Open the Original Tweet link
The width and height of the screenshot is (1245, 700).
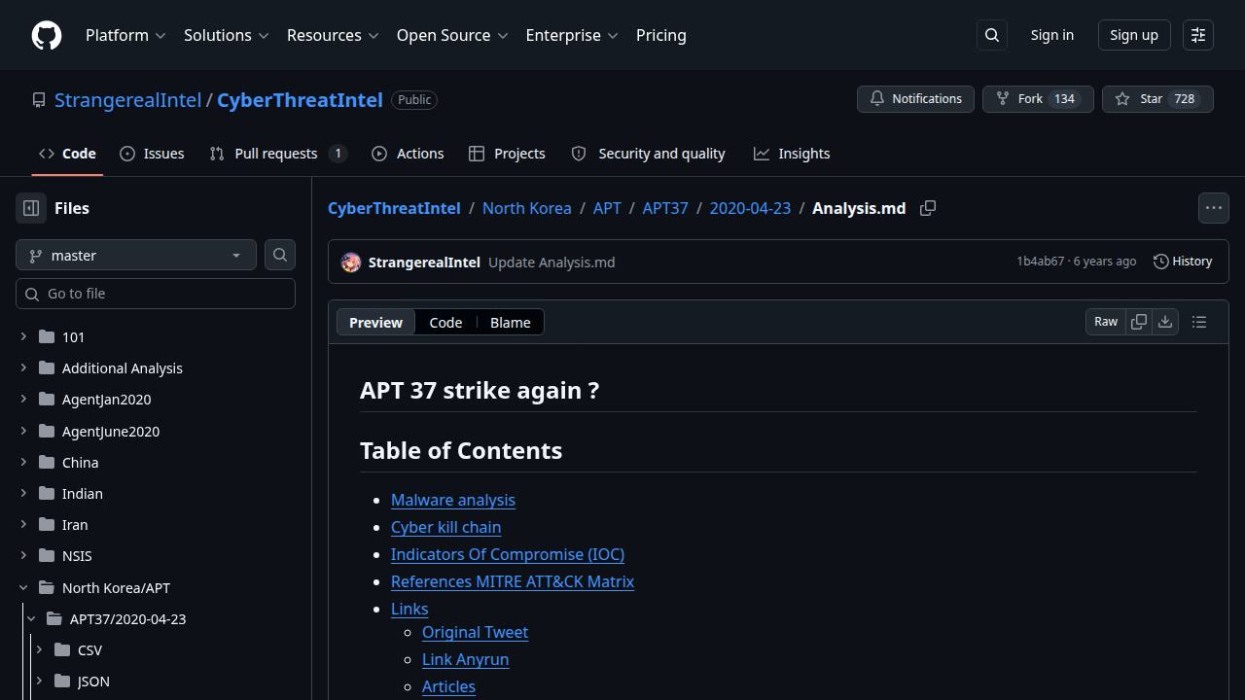[x=475, y=632]
